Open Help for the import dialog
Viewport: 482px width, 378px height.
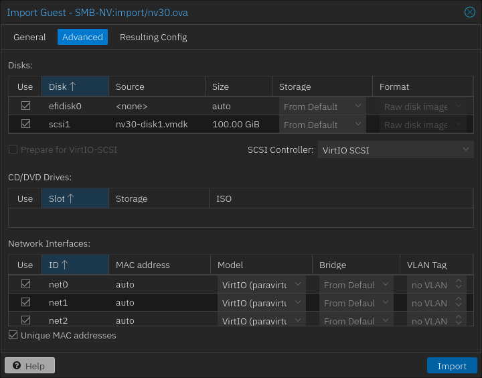click(29, 366)
